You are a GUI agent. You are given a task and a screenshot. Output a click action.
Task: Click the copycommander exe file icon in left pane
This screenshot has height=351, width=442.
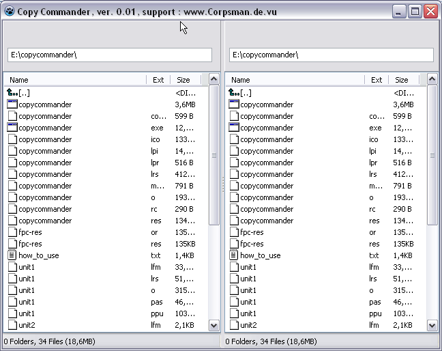click(x=12, y=128)
